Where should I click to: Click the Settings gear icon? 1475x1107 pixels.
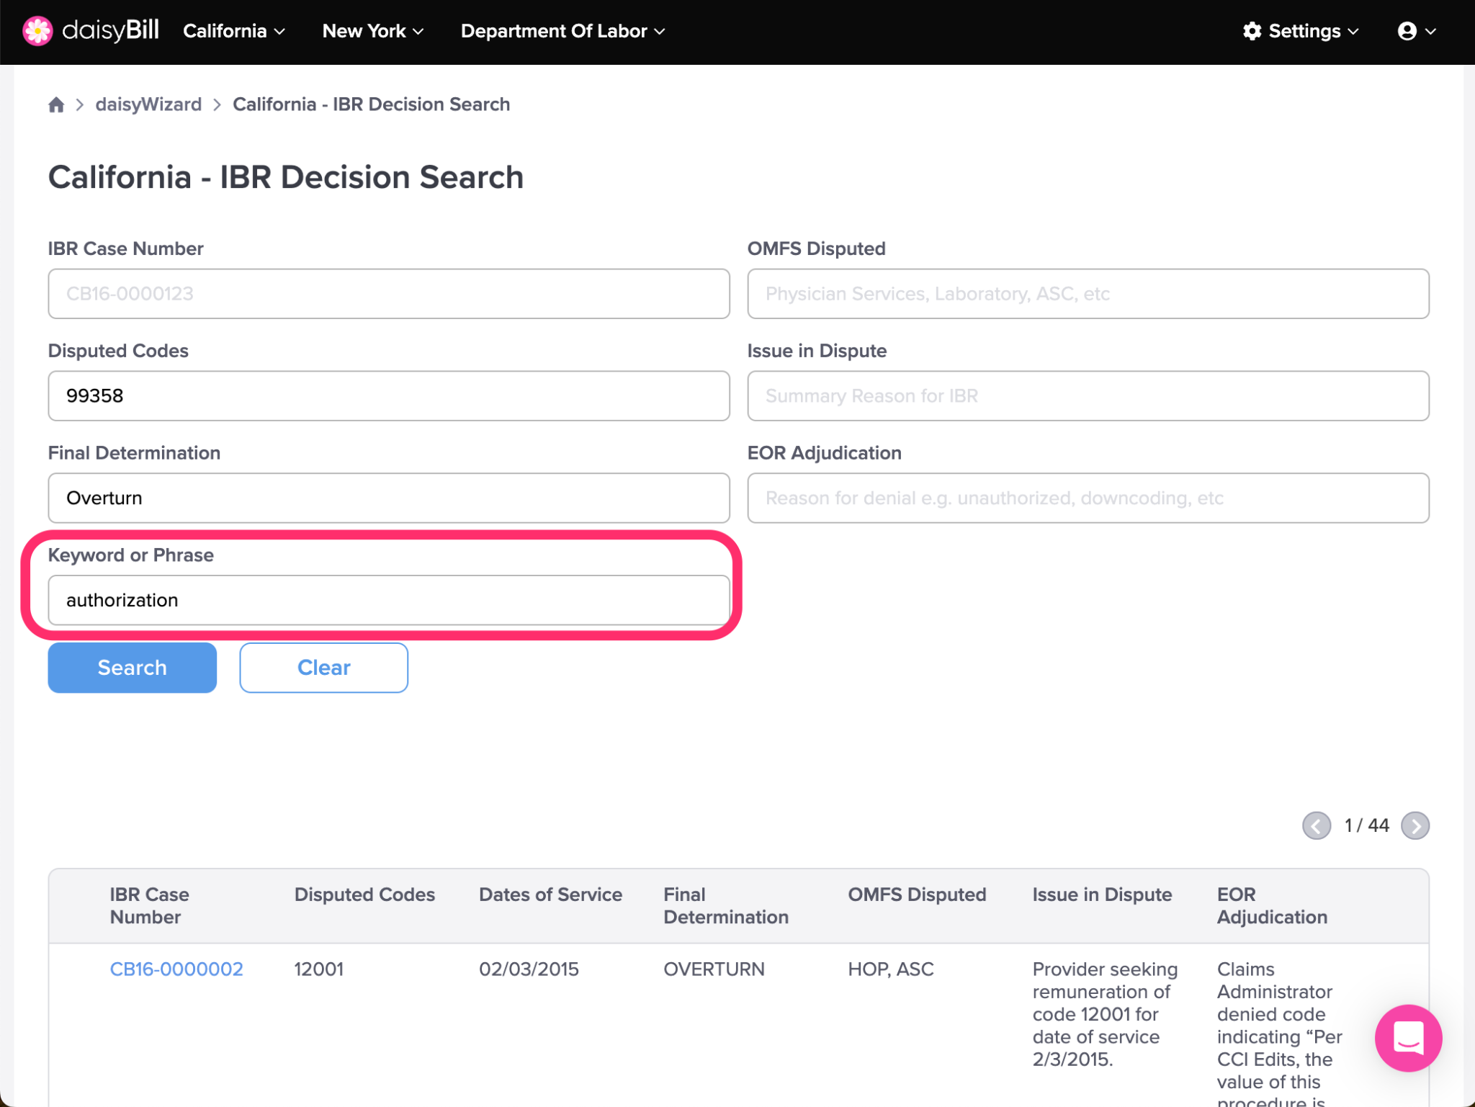(1252, 31)
